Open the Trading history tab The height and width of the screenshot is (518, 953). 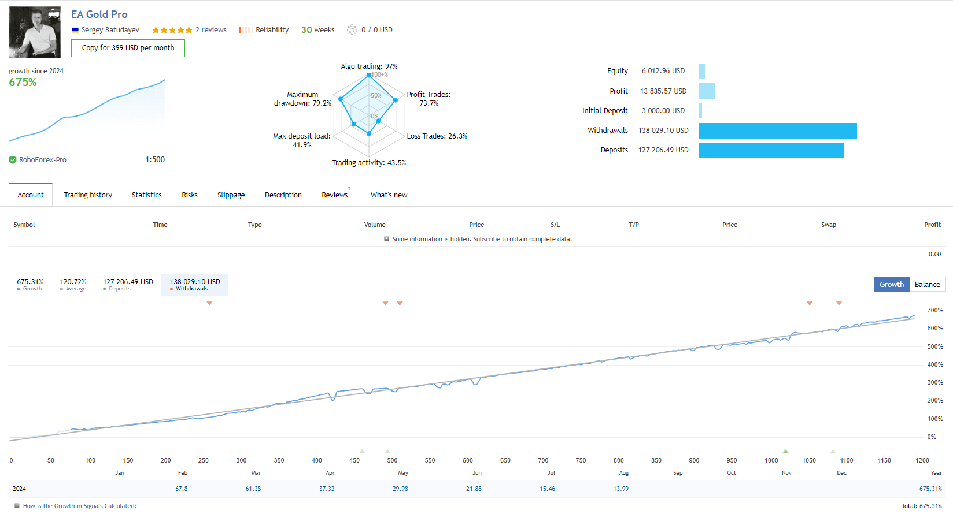88,195
